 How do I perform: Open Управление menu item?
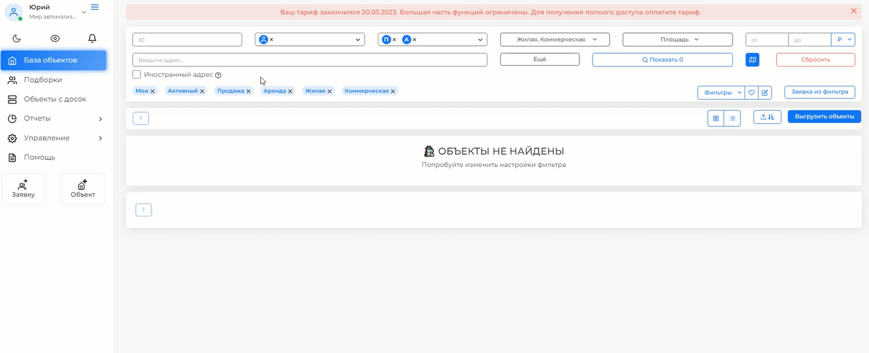click(x=46, y=138)
